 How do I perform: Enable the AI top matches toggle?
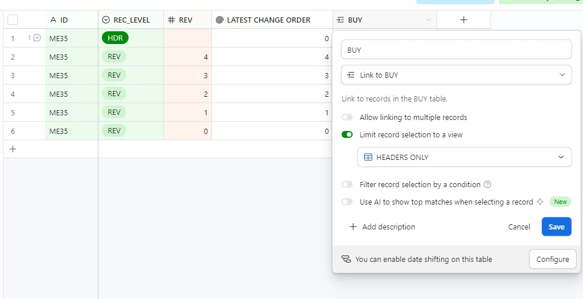pos(347,202)
